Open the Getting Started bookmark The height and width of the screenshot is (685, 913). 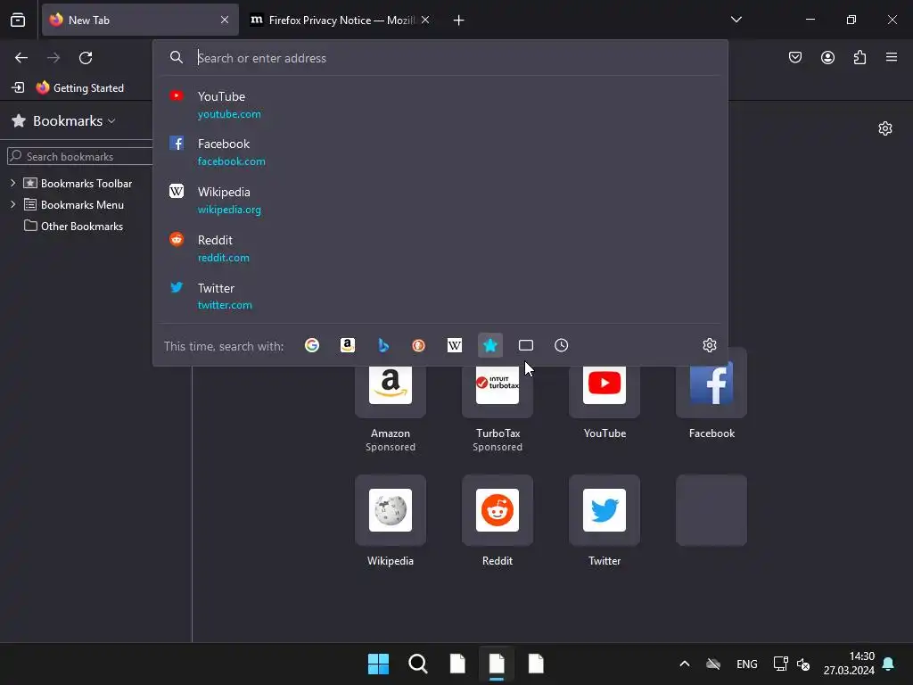click(x=80, y=88)
